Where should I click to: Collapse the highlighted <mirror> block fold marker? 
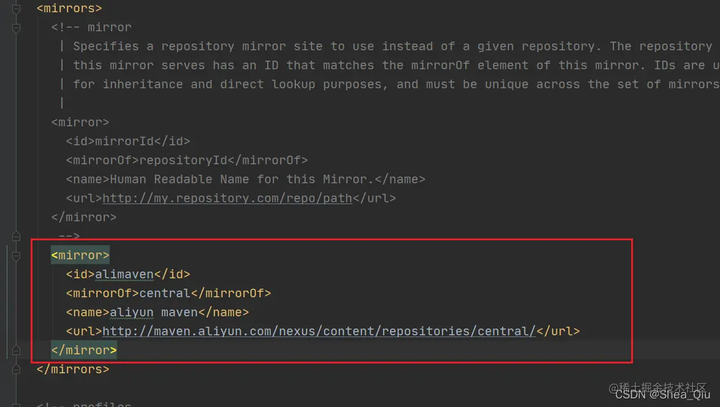[x=16, y=256]
